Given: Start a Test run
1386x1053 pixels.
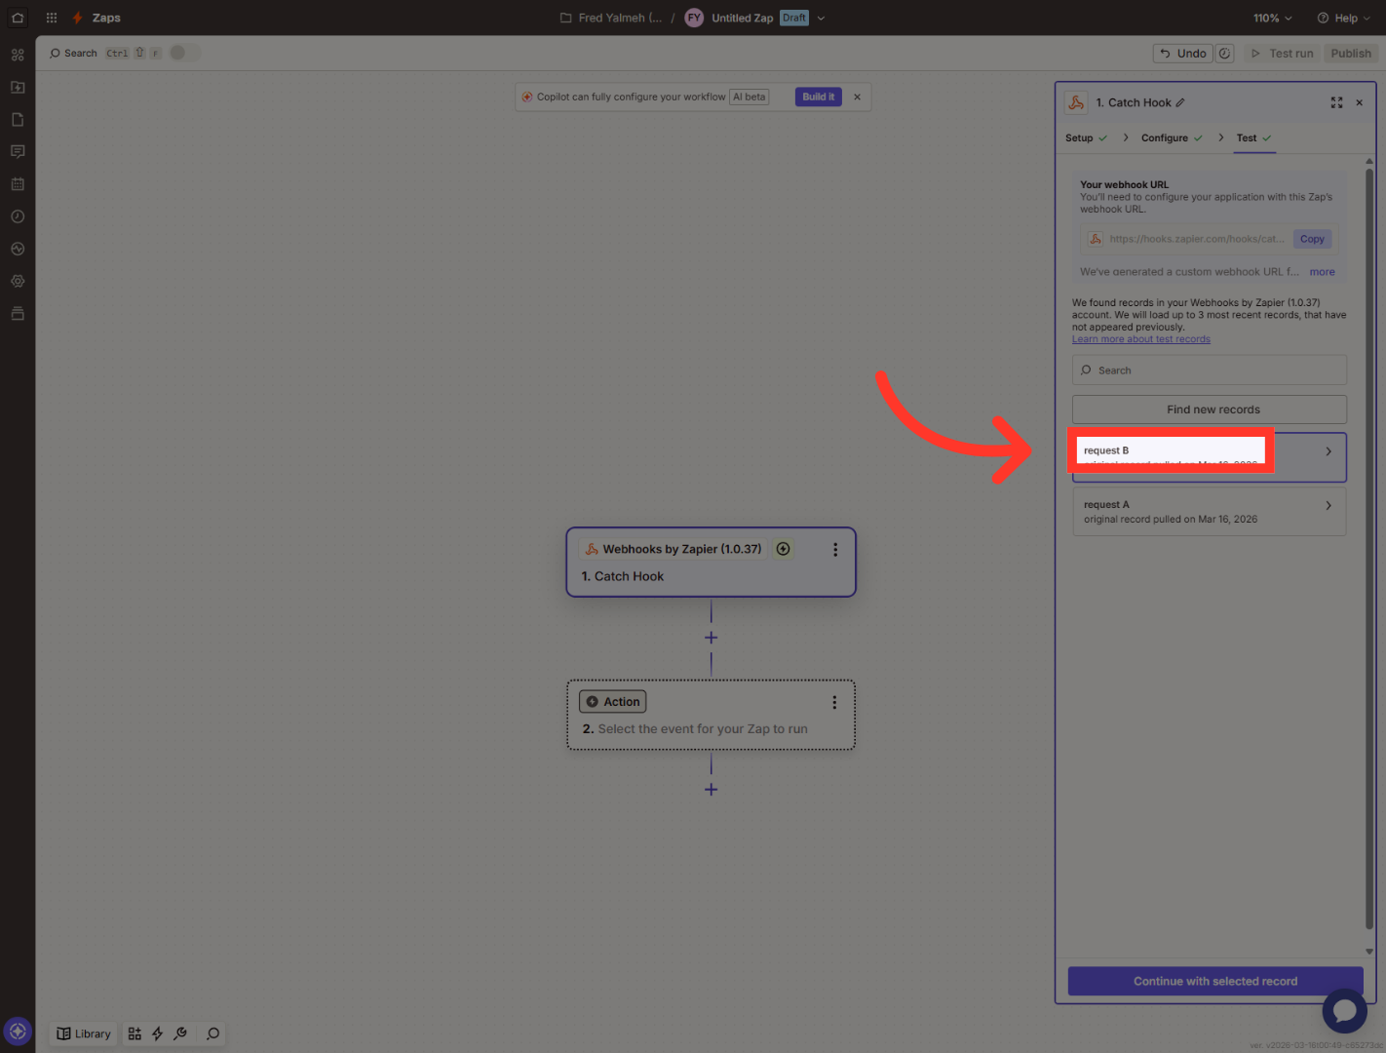Looking at the screenshot, I should click(x=1282, y=54).
